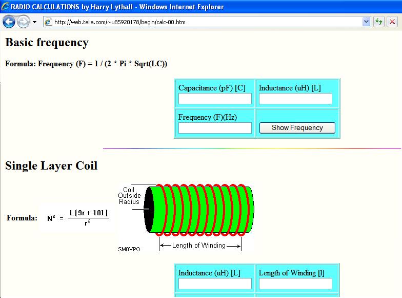
Task: Expand the address bar history dropdown
Action: pyautogui.click(x=366, y=22)
